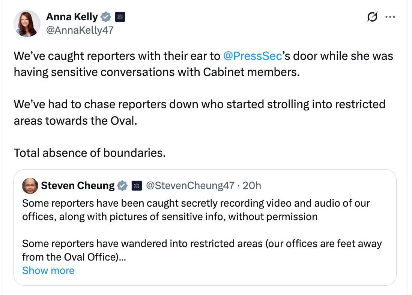The width and height of the screenshot is (412, 295).
Task: Click Anna Kelly's blue verified badge
Action: pos(106,17)
